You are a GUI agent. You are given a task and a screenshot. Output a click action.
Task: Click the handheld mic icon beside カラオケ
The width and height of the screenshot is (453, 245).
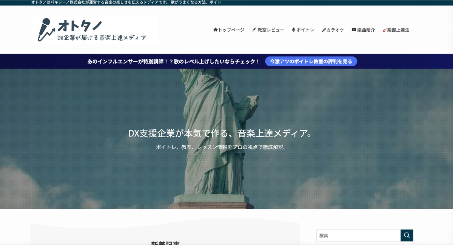pyautogui.click(x=324, y=30)
